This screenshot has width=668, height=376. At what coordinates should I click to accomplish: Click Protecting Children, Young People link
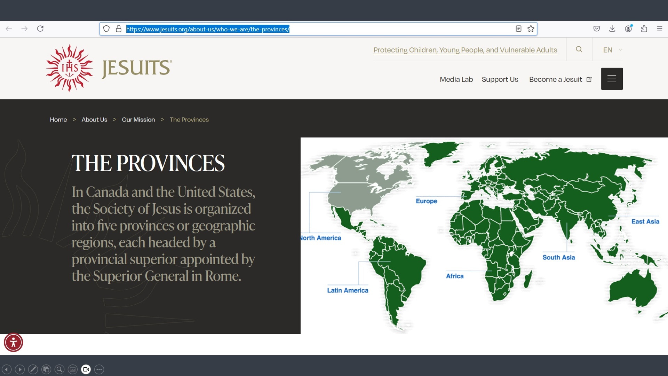[x=465, y=50]
